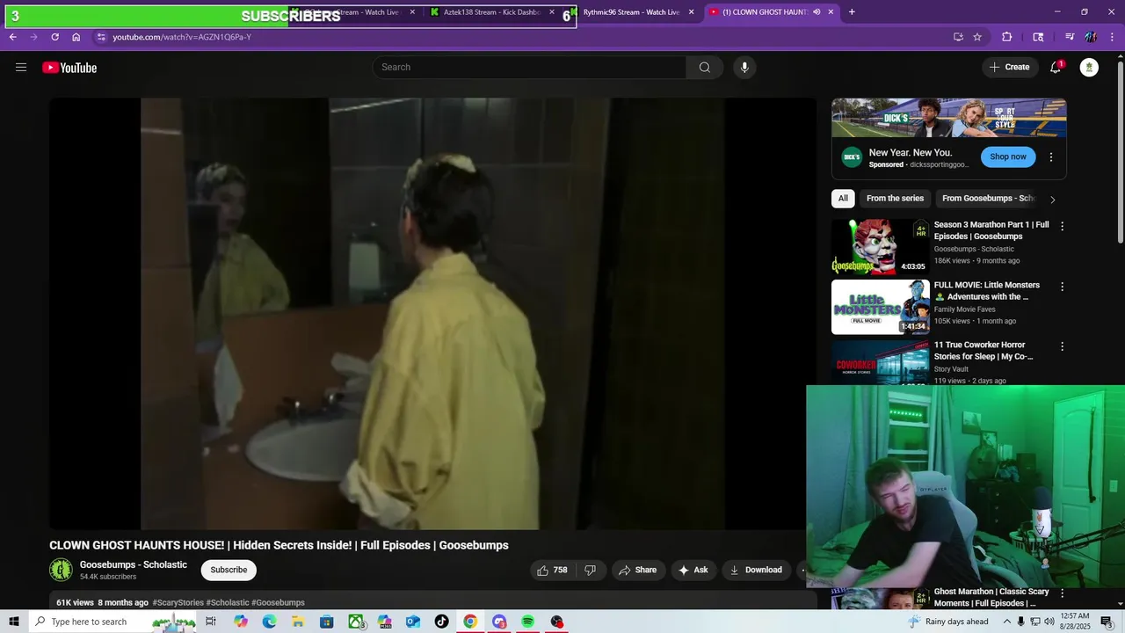
Task: Go to the YouTube home logo
Action: click(x=69, y=68)
